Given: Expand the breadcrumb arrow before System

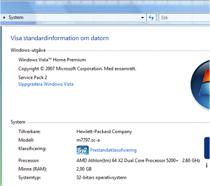Looking at the screenshot, I should [x=4, y=17].
